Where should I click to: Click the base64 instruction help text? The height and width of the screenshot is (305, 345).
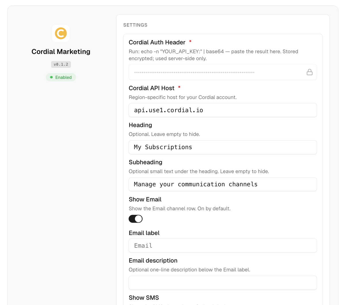pos(213,55)
